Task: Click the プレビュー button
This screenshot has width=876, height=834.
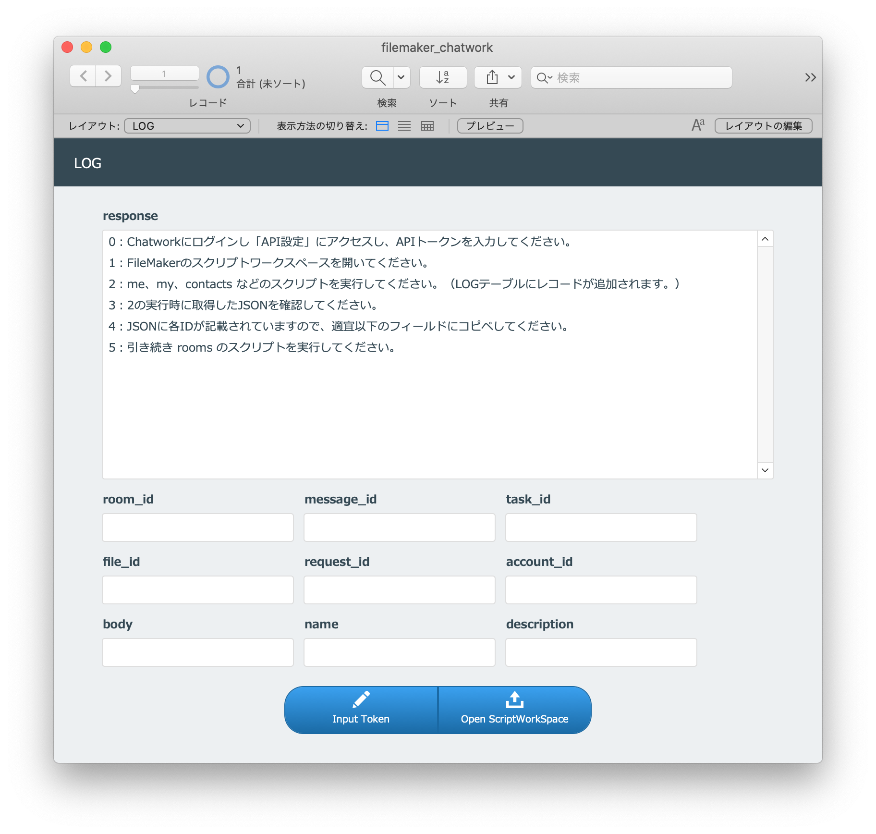Action: [x=490, y=126]
